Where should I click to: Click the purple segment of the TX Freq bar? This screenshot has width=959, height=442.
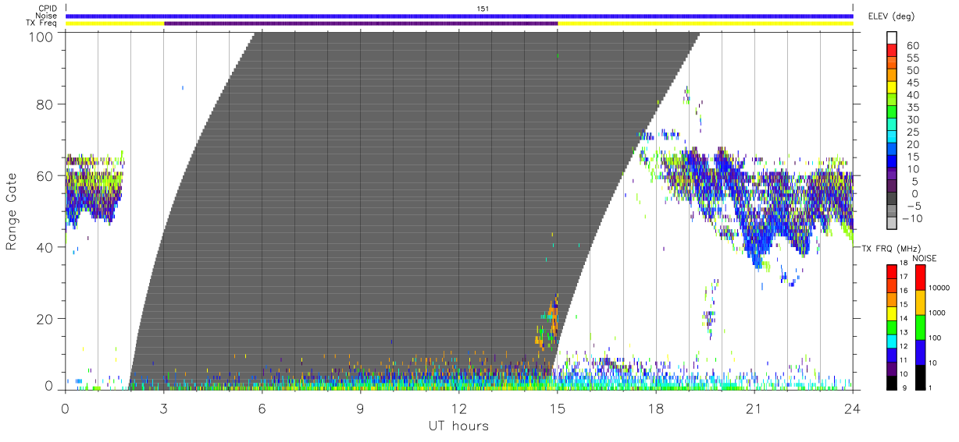pos(361,23)
